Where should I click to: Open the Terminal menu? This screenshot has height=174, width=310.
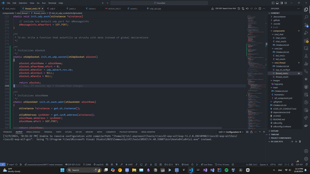(52, 3)
